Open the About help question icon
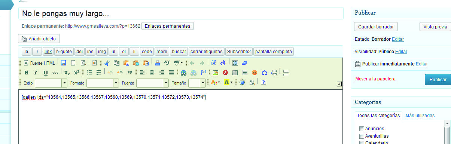 coord(263,82)
